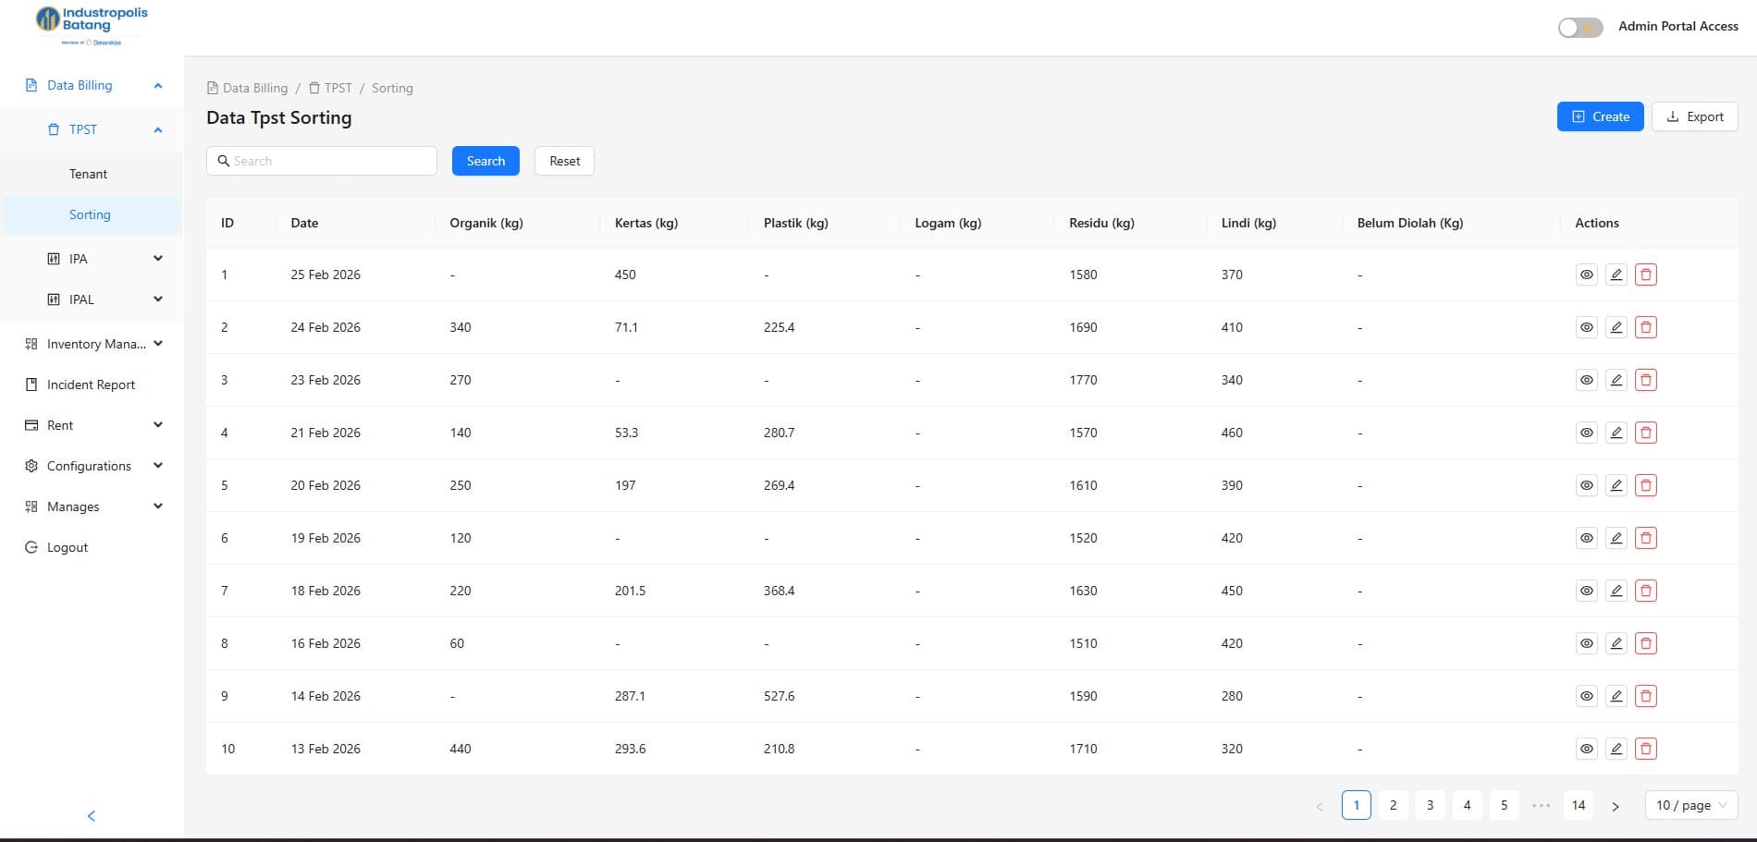View the 16 Feb 2026 record
The height and width of the screenshot is (842, 1757).
click(1587, 643)
